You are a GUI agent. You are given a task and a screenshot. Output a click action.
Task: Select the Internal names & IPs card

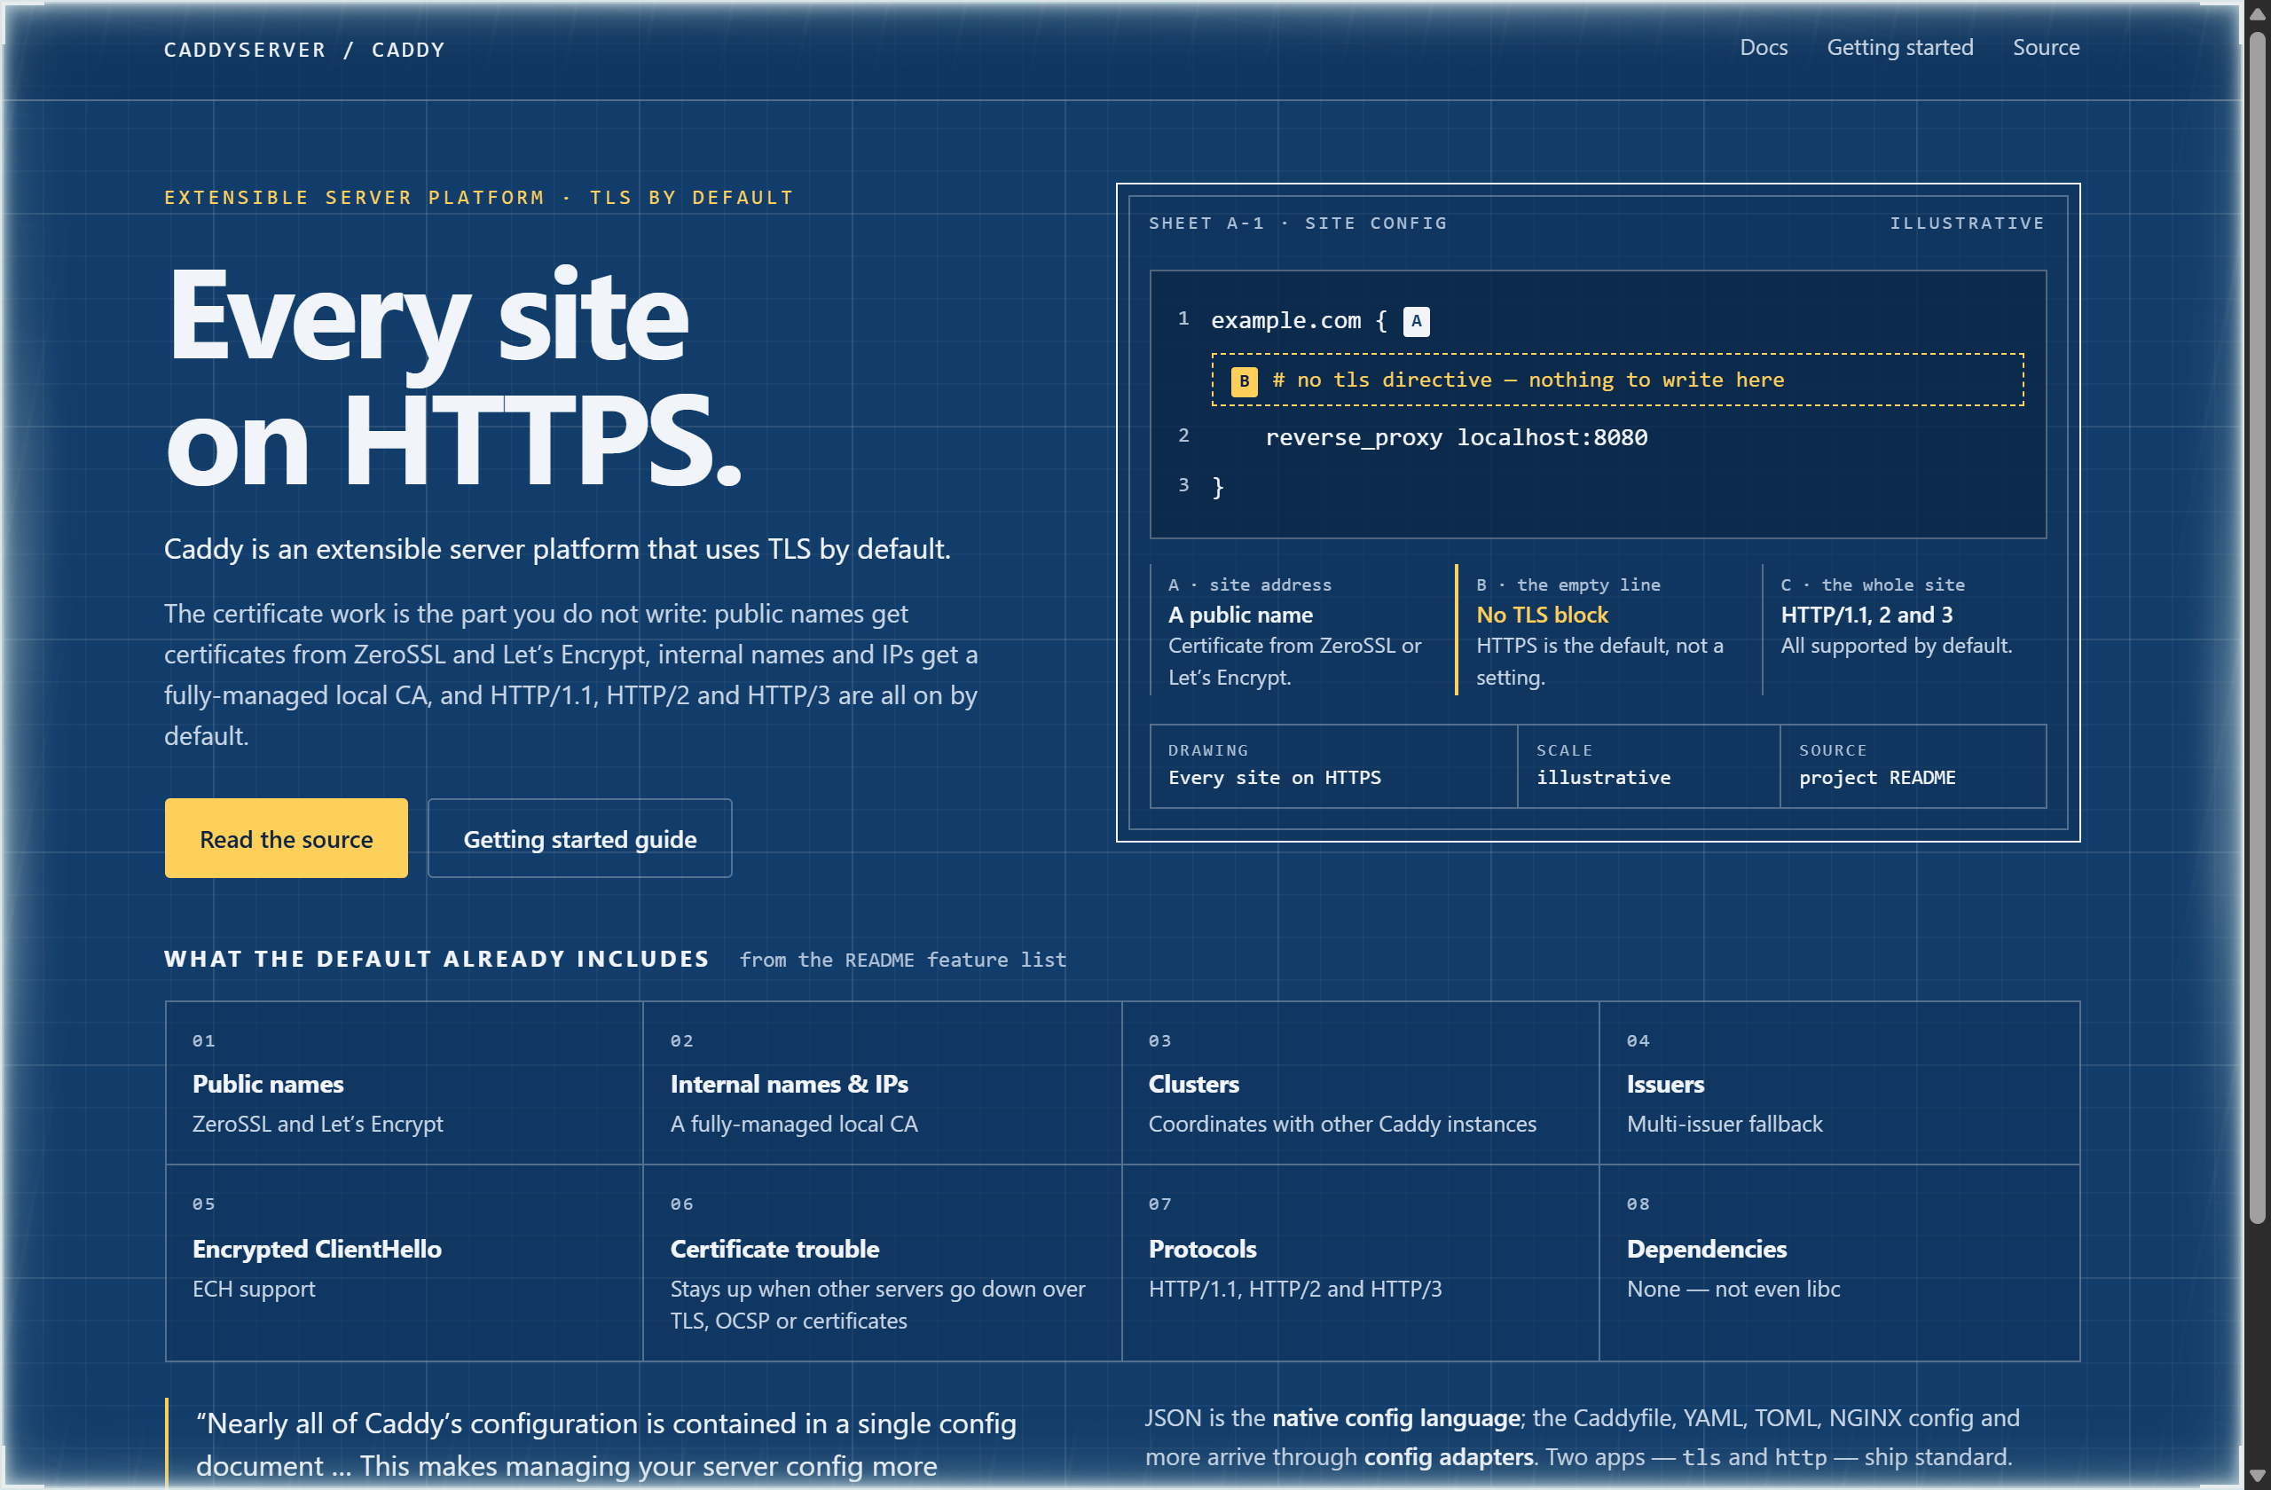pyautogui.click(x=883, y=1083)
